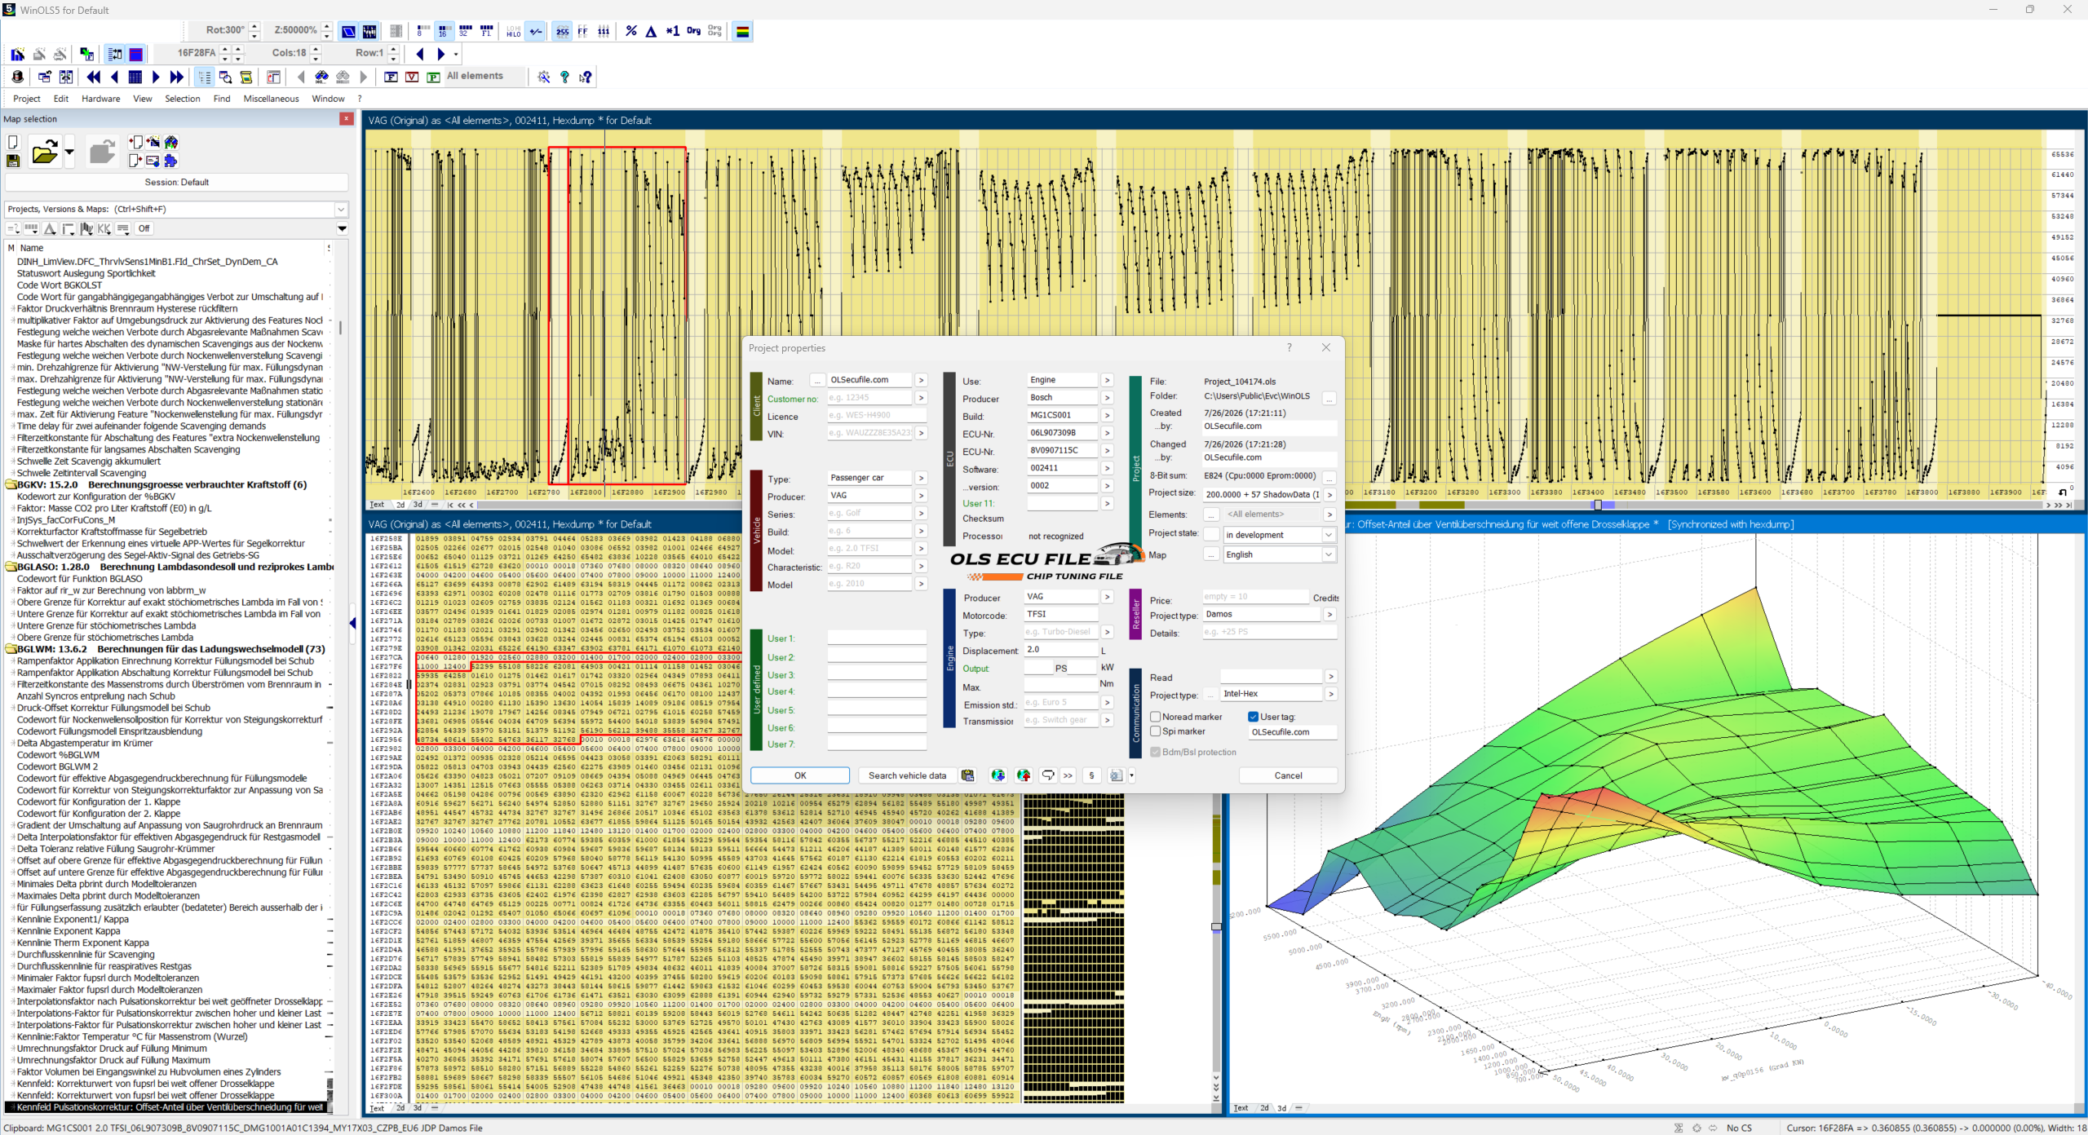
Task: Click the download globe icon in dialog
Action: point(998,775)
